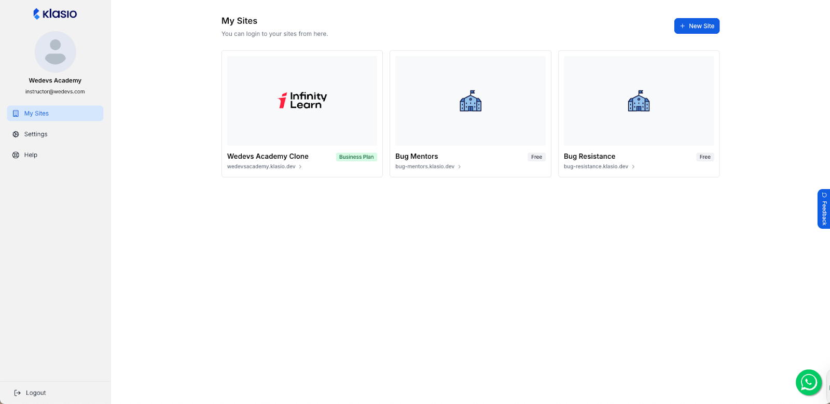Click the user profile avatar
The width and height of the screenshot is (830, 404).
55,52
